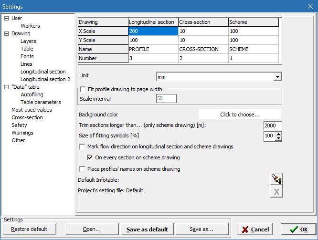Viewport: 318px width, 240px height.
Task: Click the clear Infotable X icon
Action: tap(276, 192)
